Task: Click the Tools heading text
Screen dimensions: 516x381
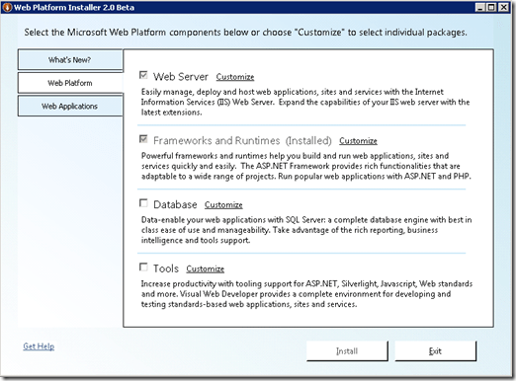Action: tap(166, 268)
